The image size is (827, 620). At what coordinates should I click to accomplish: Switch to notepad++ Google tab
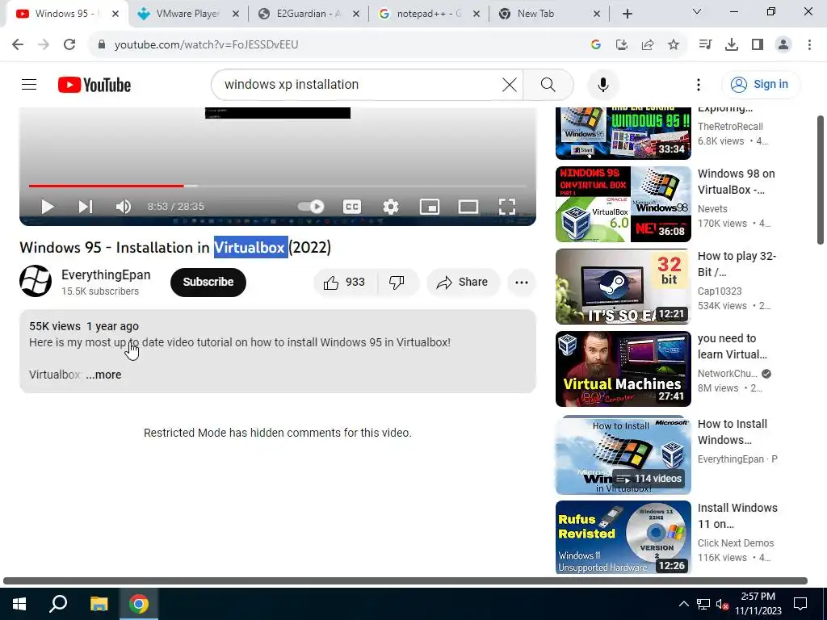click(428, 14)
